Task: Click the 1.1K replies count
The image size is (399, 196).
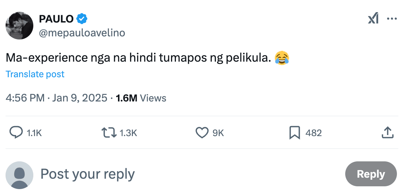Action: (x=34, y=133)
